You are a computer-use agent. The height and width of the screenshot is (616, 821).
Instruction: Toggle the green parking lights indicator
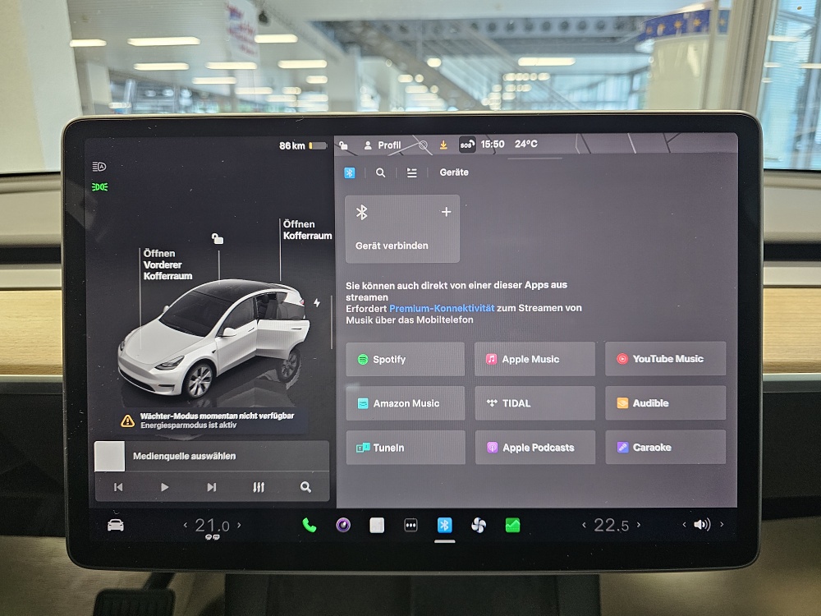coord(99,187)
